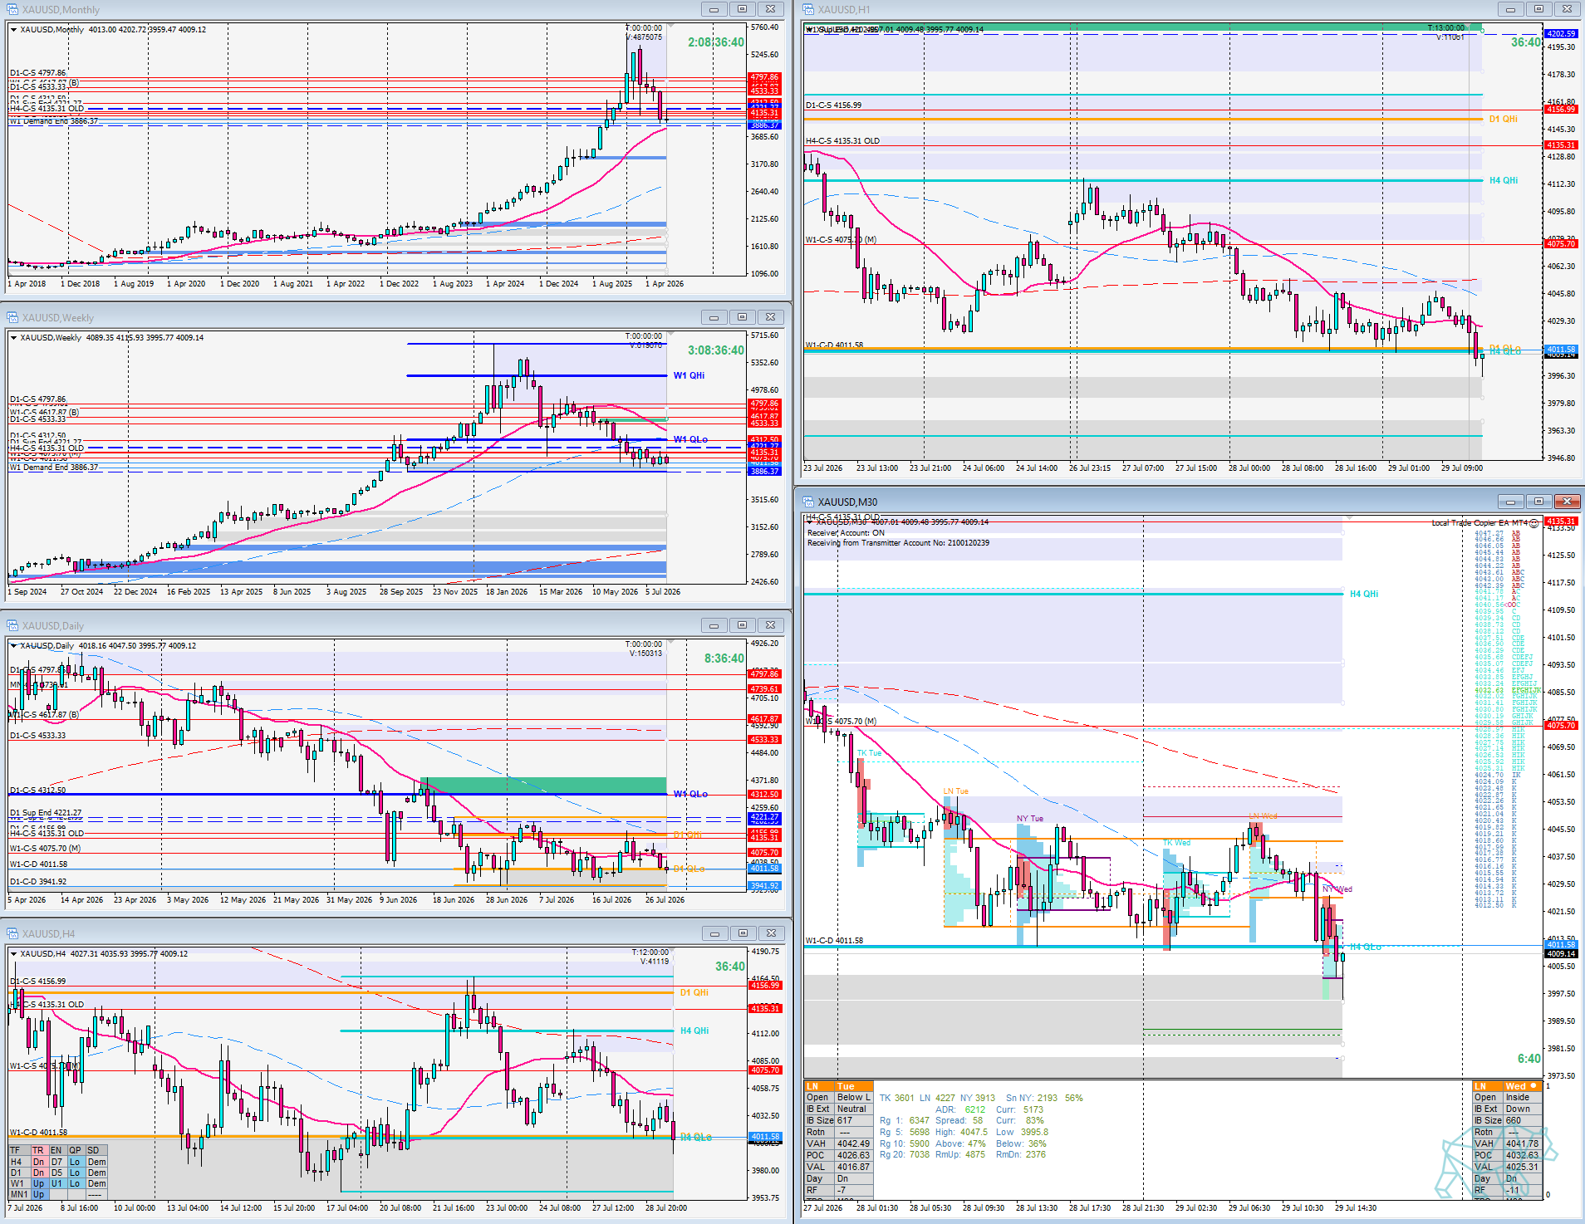1585x1224 pixels.
Task: Click the TK Wed session label on M30
Action: pyautogui.click(x=1176, y=843)
